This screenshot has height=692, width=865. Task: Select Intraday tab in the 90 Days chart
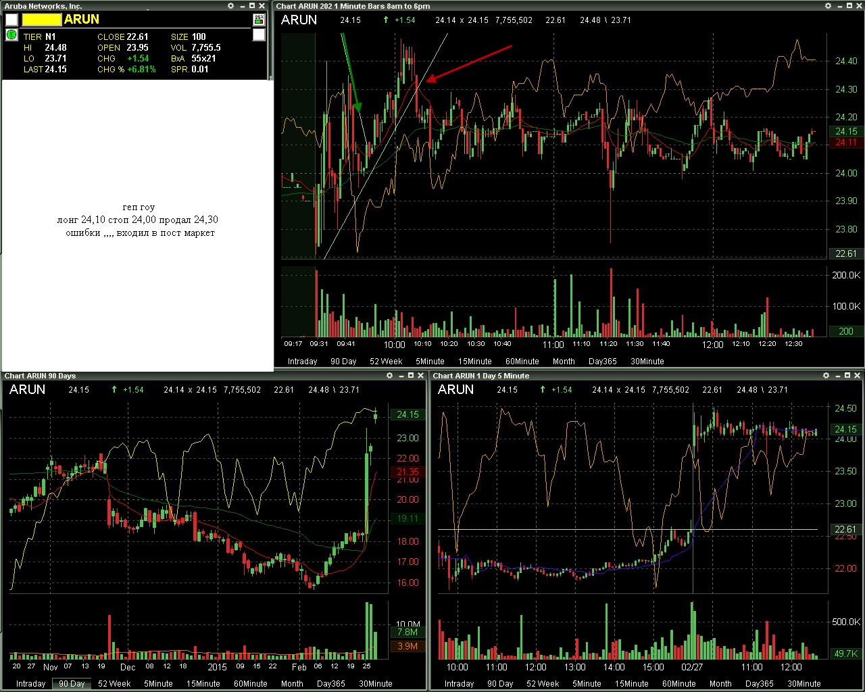pyautogui.click(x=30, y=684)
